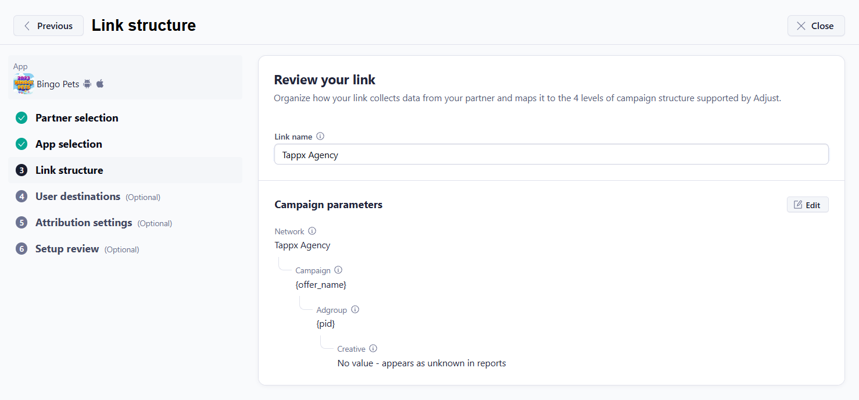
Task: Open the Link name info tooltip
Action: click(320, 136)
